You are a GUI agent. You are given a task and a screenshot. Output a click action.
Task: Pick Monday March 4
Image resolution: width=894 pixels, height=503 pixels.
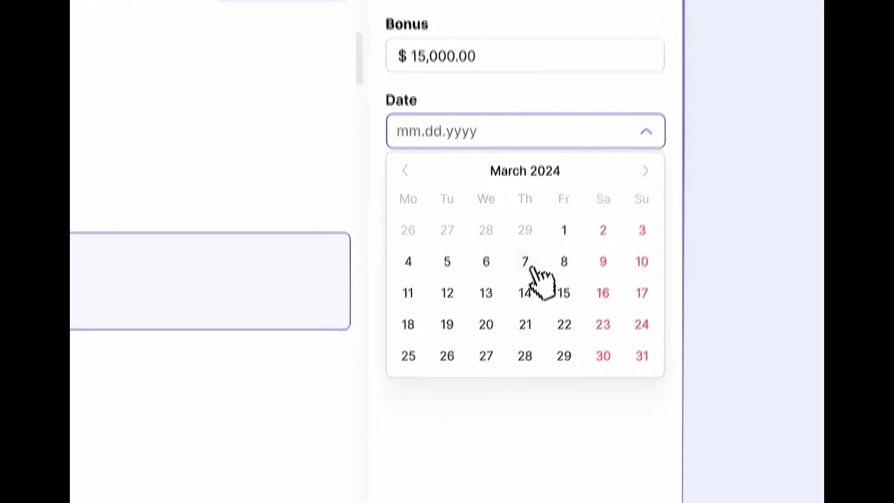[x=408, y=261]
